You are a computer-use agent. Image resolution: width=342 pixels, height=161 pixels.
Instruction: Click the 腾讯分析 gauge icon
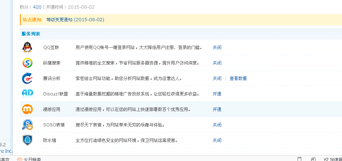point(27,78)
